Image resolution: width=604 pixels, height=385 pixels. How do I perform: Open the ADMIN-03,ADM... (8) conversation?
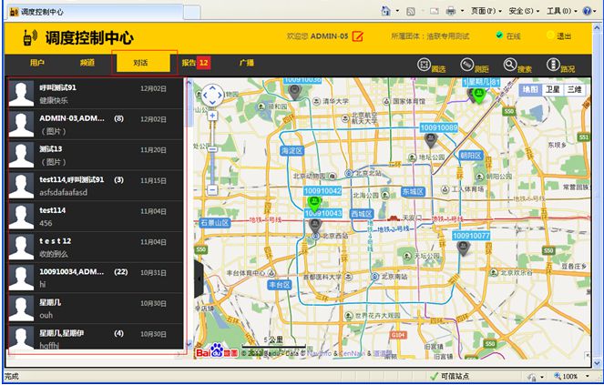95,125
